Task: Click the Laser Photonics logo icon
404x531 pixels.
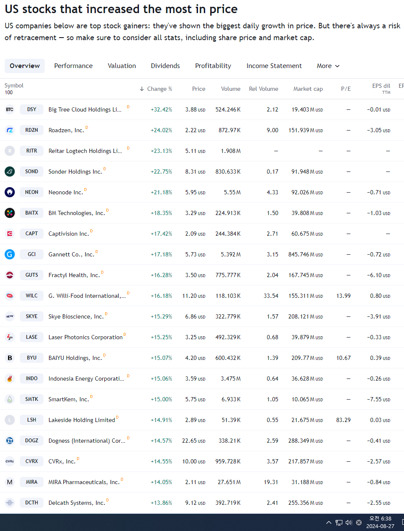Action: click(10, 337)
